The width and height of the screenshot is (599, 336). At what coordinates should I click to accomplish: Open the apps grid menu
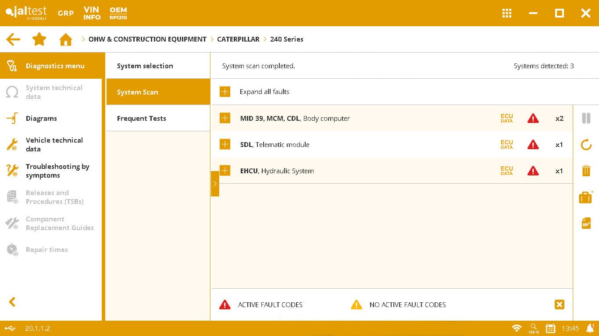tap(507, 13)
